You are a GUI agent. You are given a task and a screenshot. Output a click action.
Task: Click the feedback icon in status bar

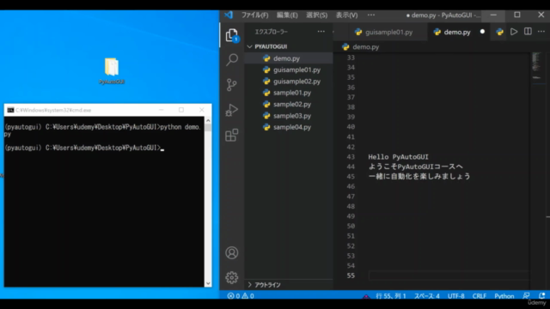[526, 295]
